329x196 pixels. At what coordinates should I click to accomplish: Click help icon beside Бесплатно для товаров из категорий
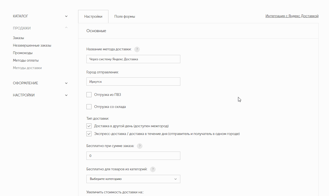[x=153, y=169]
